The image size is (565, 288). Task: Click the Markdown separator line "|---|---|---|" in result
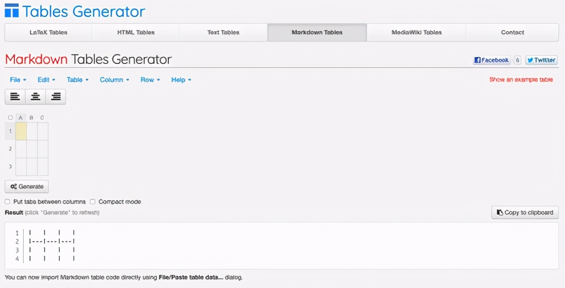pos(52,241)
